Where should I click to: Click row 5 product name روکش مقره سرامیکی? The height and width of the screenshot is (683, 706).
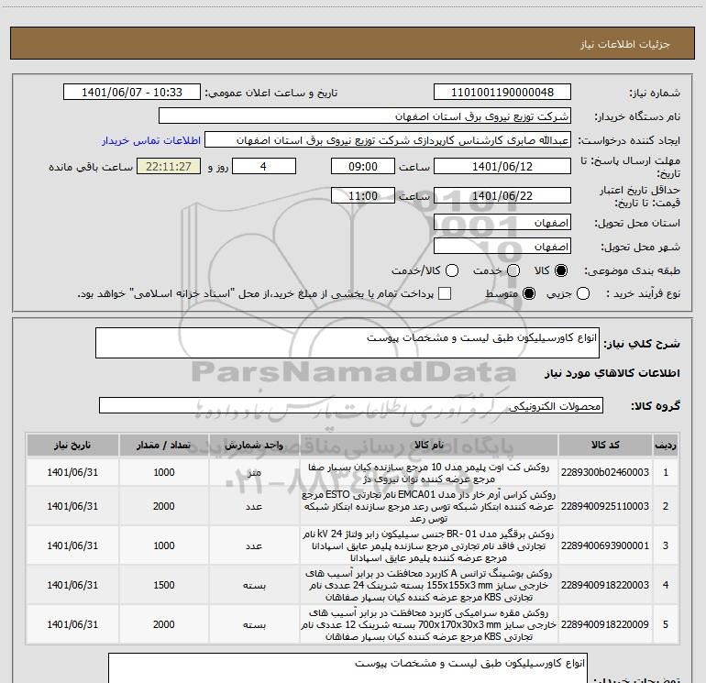tap(429, 624)
